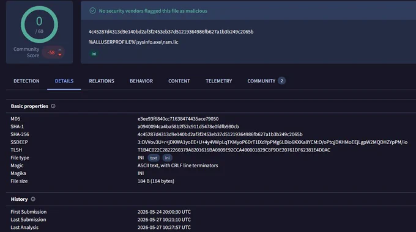Click the No security vendors flagged message
Image resolution: width=416 pixels, height=232 pixels.
tap(153, 11)
